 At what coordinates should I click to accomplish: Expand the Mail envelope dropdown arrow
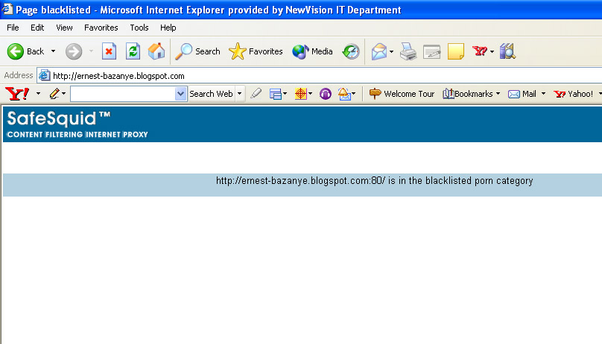391,51
